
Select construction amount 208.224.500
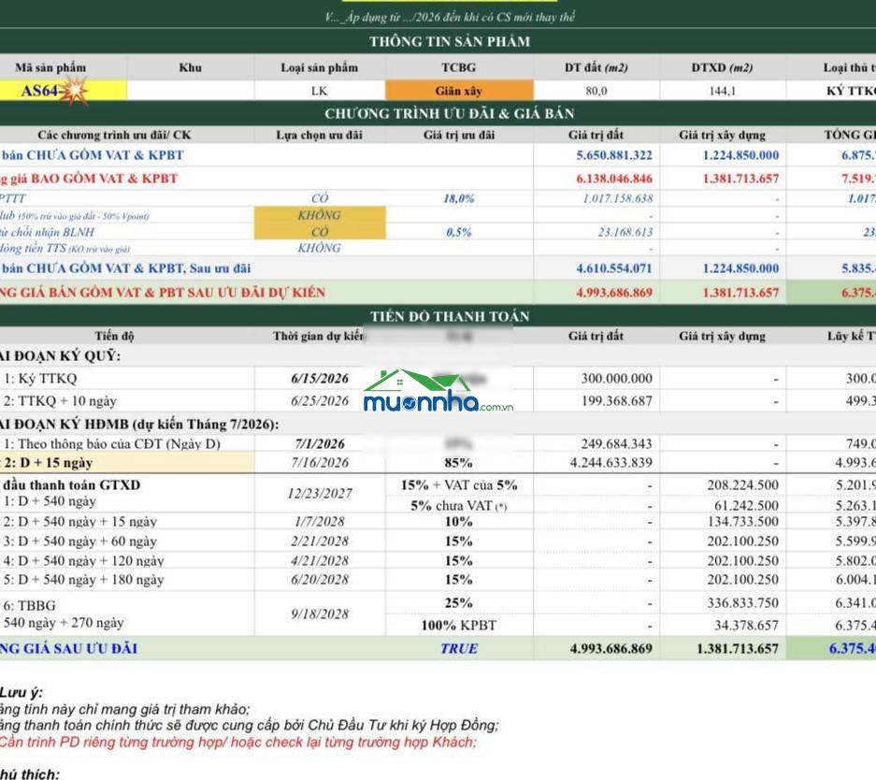coord(742,485)
